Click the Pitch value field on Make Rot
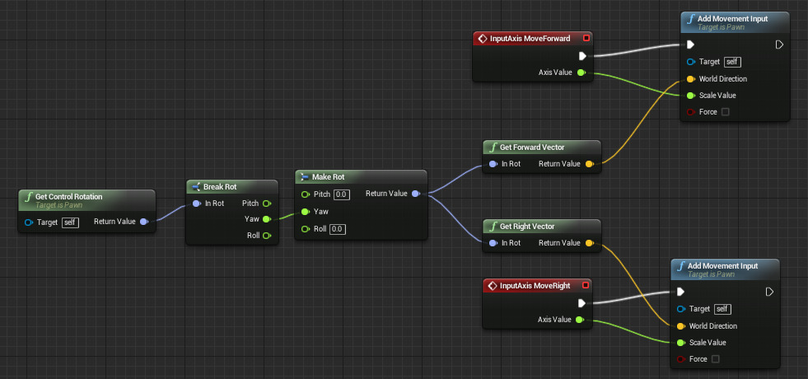 [341, 194]
